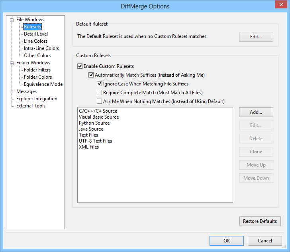Open External Tools settings
The width and height of the screenshot is (290, 252).
click(x=31, y=106)
